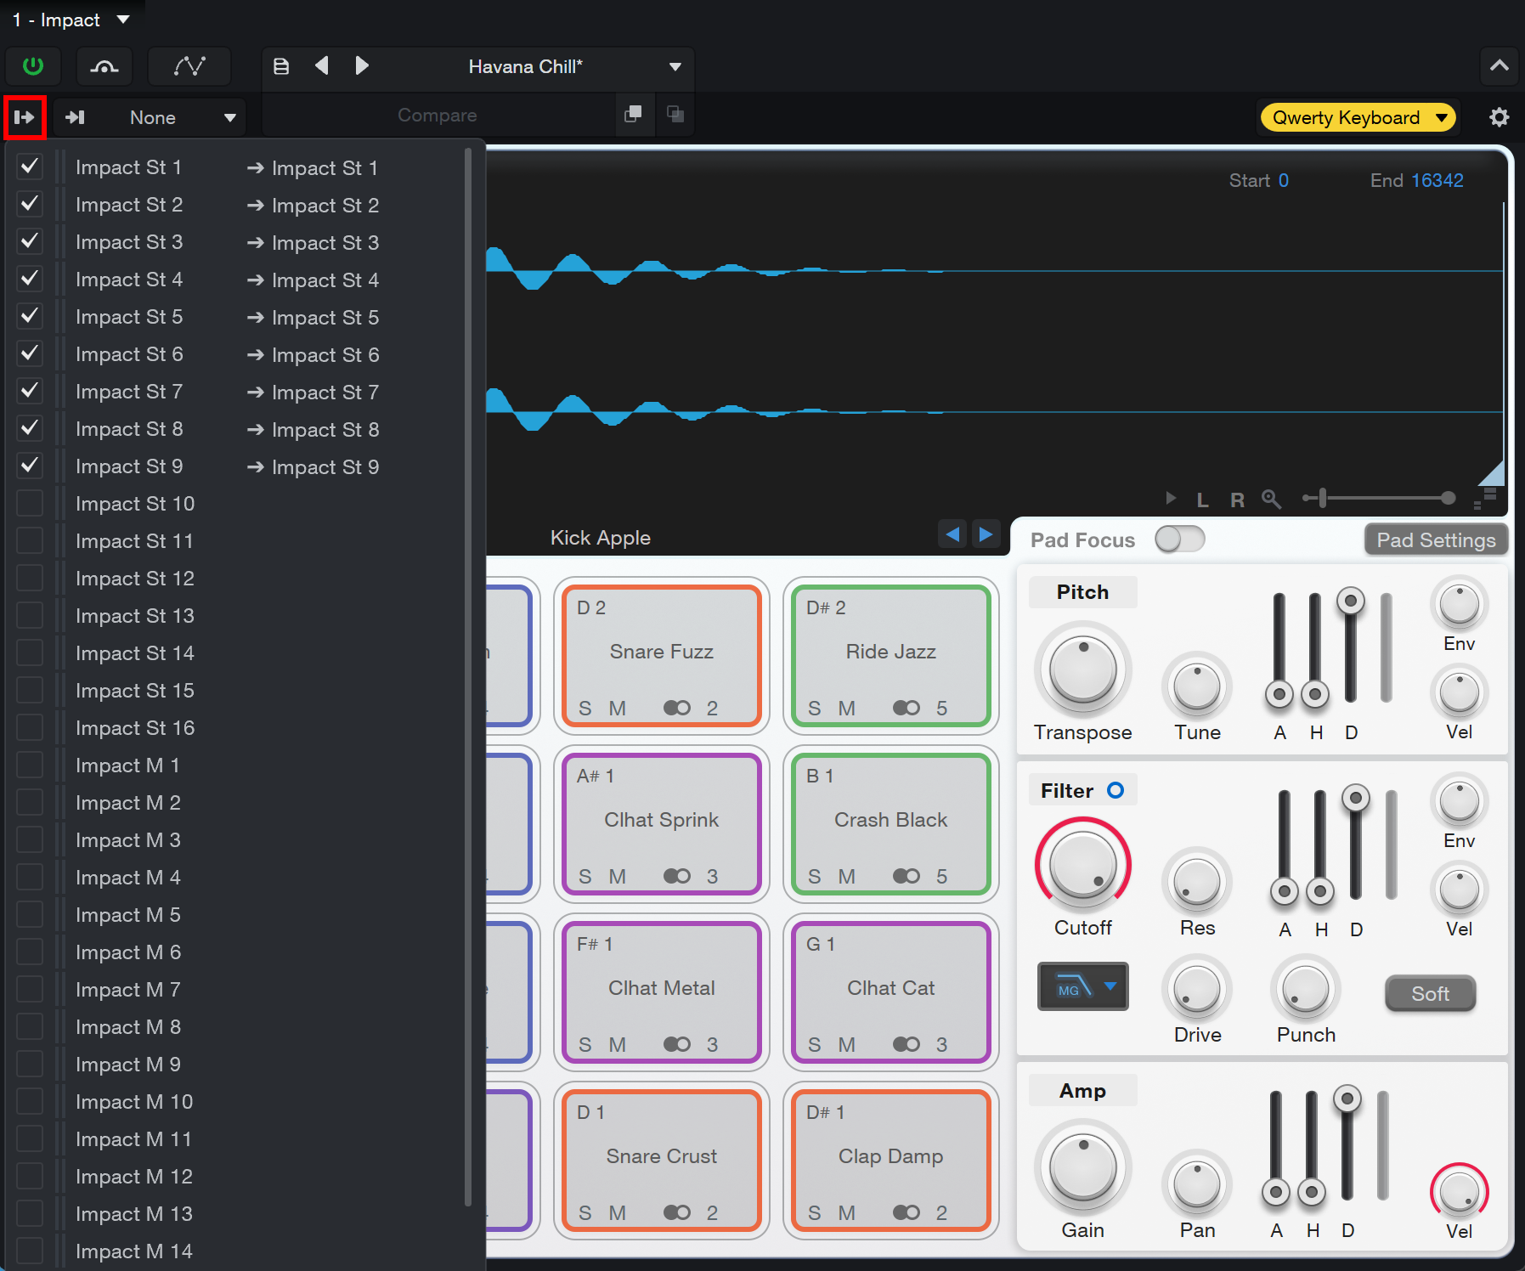
Task: Uncheck the Impact St 9 output
Action: 30,466
